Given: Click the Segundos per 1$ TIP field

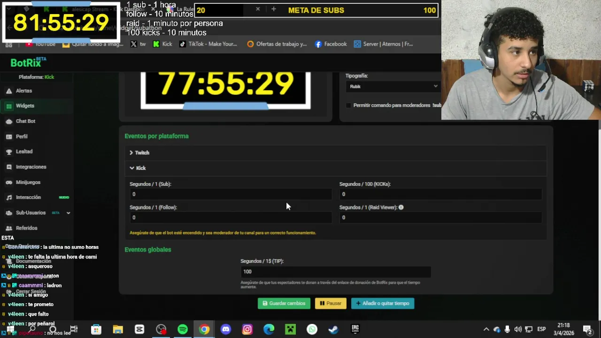Looking at the screenshot, I should tap(336, 271).
